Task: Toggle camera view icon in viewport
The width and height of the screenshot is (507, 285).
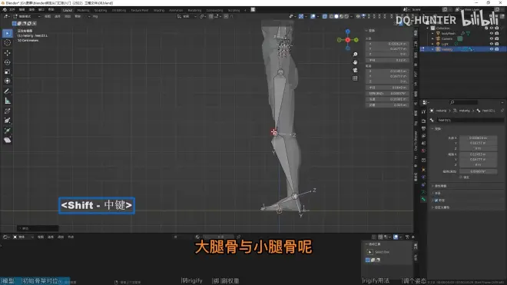Action: click(x=355, y=70)
